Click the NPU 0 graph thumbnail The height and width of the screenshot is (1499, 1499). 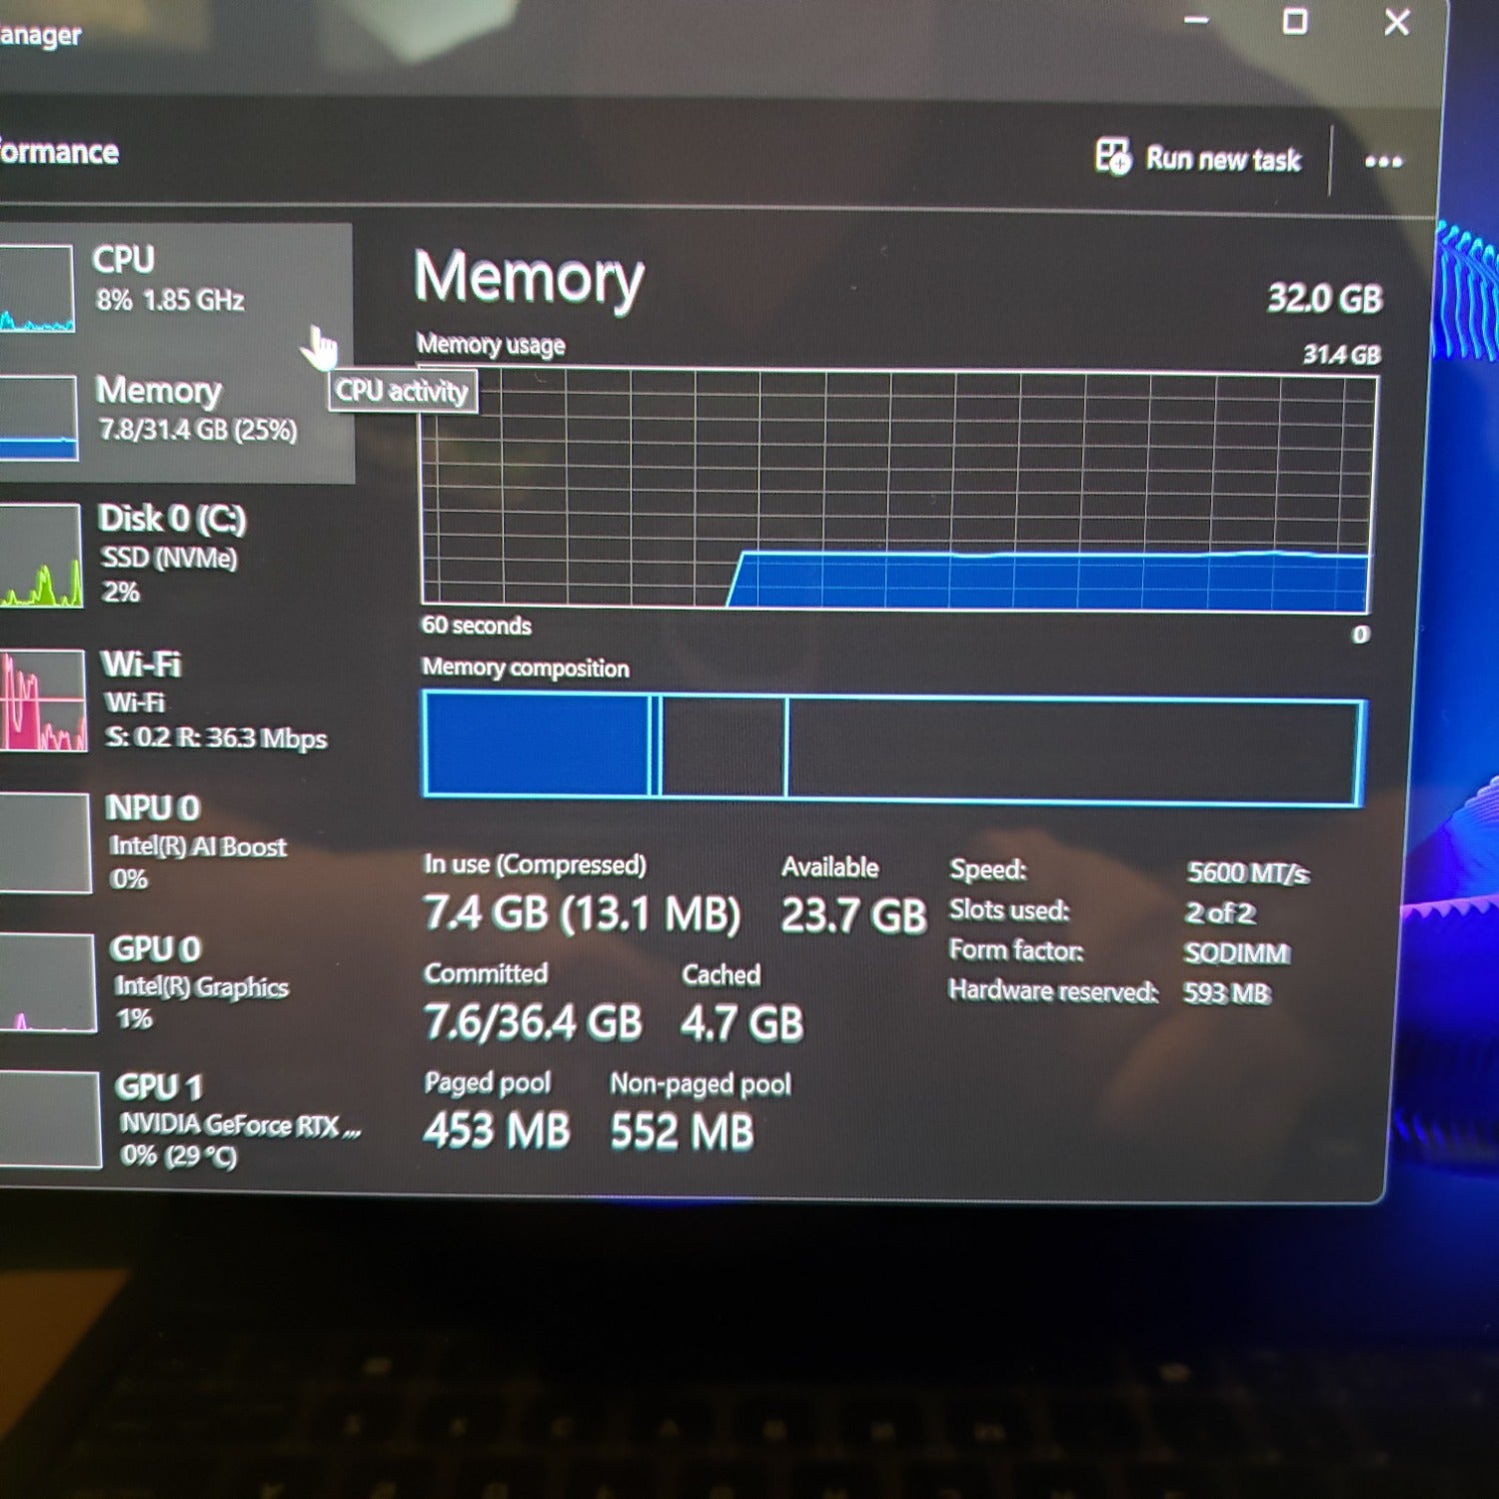click(x=45, y=842)
